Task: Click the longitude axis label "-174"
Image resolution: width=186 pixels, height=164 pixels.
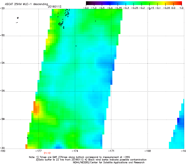Action: coord(75,151)
